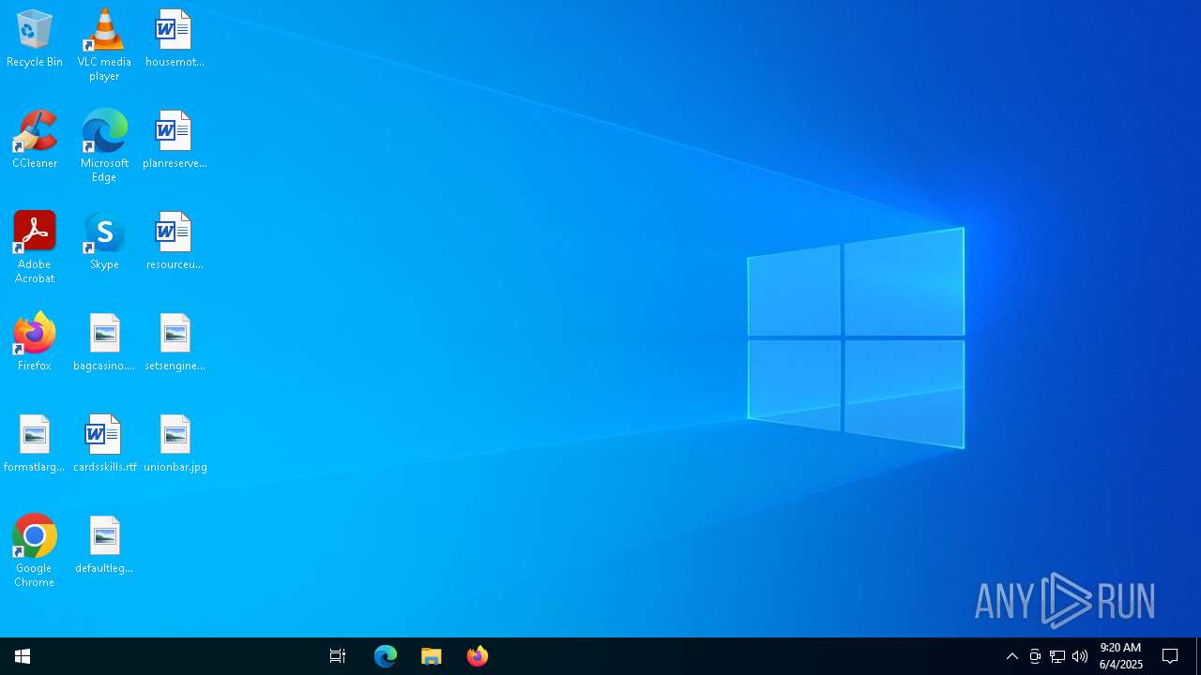Select the bagcasino... image file
Screen dimensions: 1201x675
tap(104, 343)
